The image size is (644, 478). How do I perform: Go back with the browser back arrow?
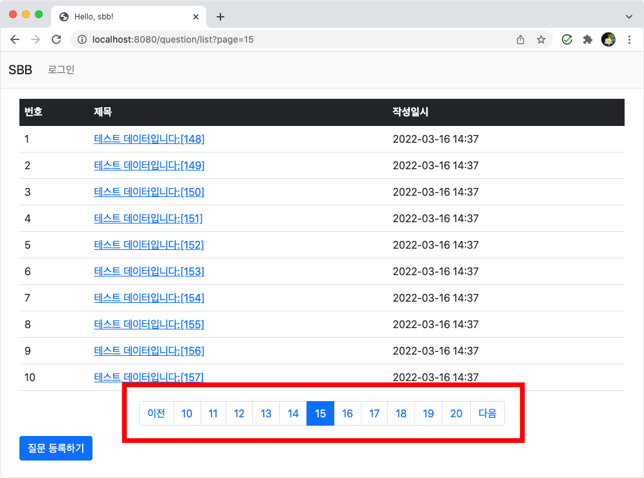pyautogui.click(x=15, y=39)
